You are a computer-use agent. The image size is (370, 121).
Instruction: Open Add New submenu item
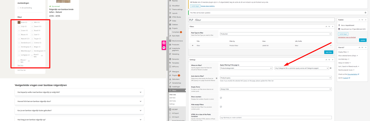pos(172,98)
